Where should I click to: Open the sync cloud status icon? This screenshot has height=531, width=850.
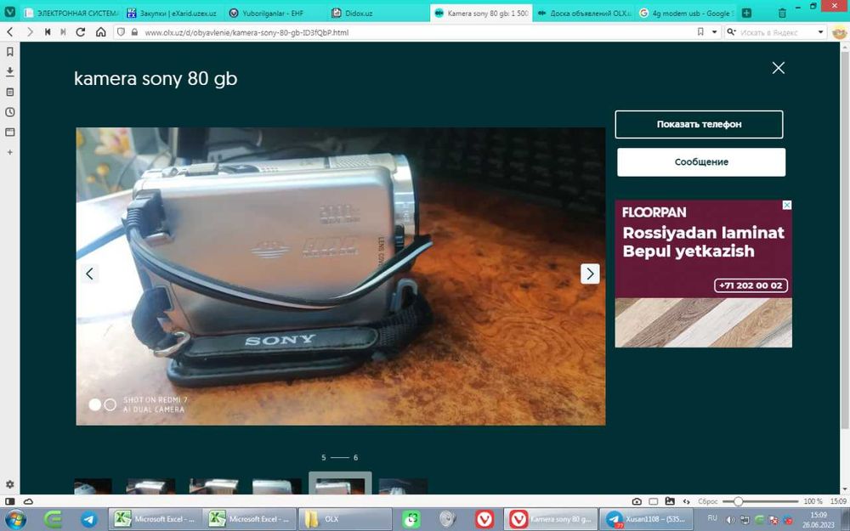(x=28, y=501)
